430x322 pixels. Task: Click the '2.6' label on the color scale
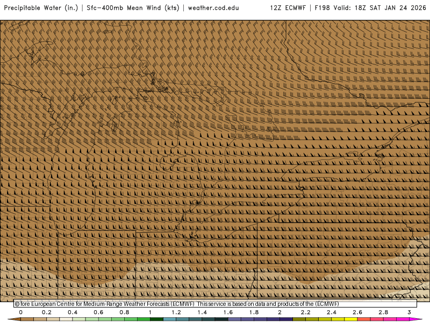tap(357, 312)
